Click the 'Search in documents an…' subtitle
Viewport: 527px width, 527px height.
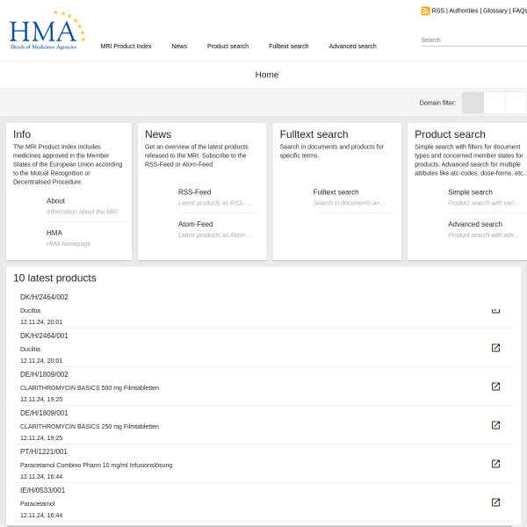349,203
